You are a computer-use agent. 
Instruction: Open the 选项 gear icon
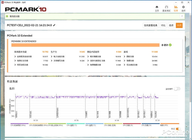tap(183, 7)
